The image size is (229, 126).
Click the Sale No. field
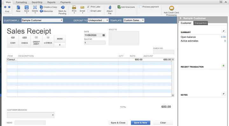(95, 43)
